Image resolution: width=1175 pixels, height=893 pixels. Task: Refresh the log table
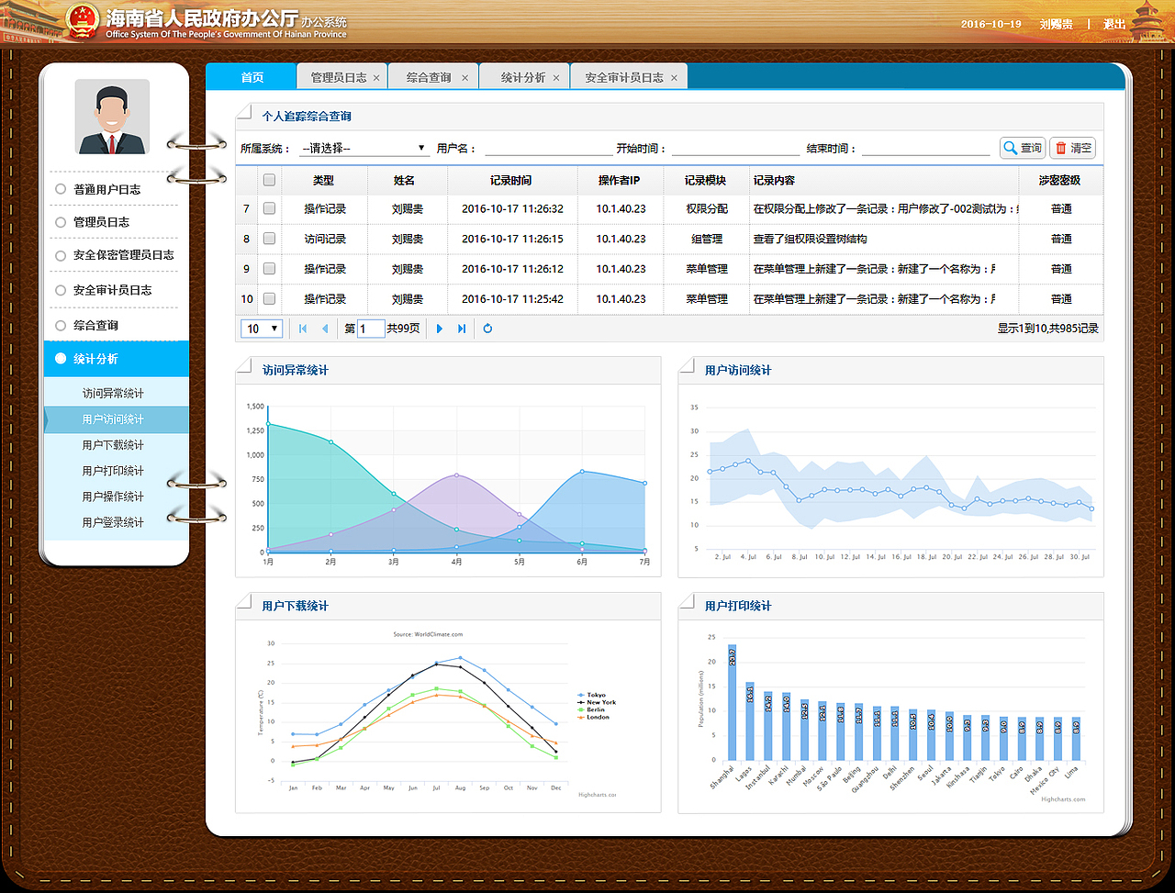coord(487,329)
